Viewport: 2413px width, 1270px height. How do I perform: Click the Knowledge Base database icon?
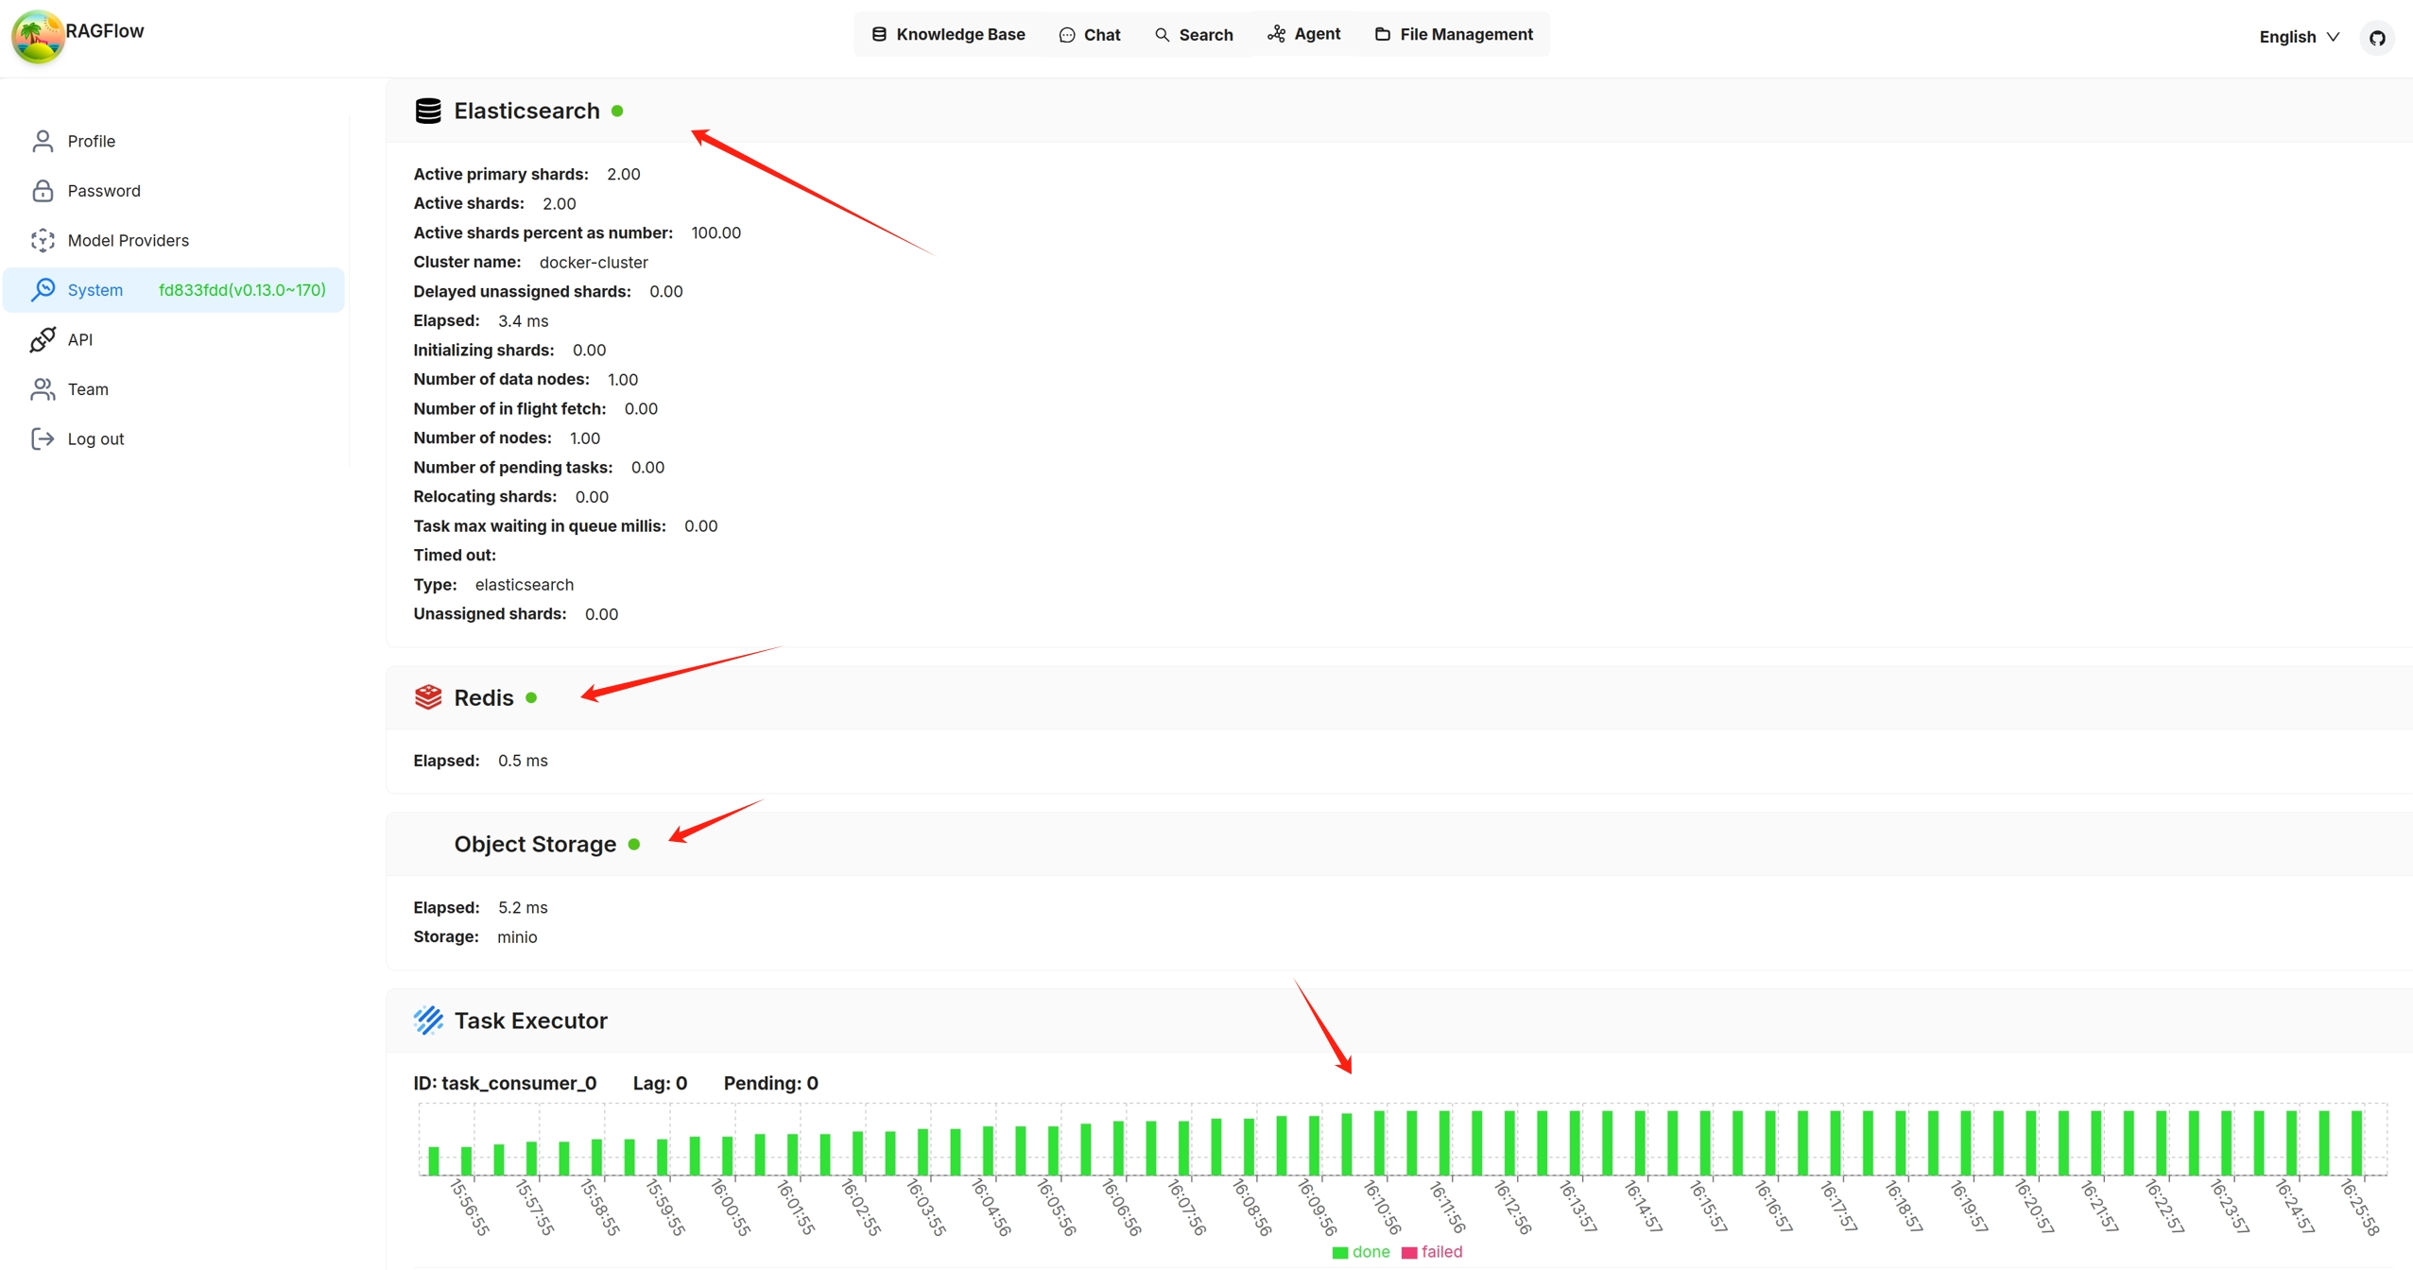click(879, 34)
